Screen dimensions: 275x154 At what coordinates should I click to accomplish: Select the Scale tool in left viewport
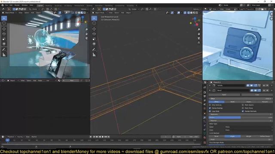(4, 39)
